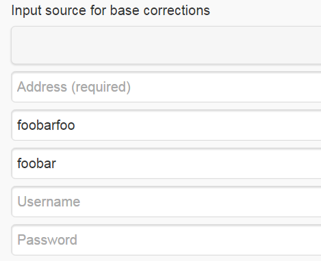Click blank area inside the Address field

pyautogui.click(x=226, y=87)
